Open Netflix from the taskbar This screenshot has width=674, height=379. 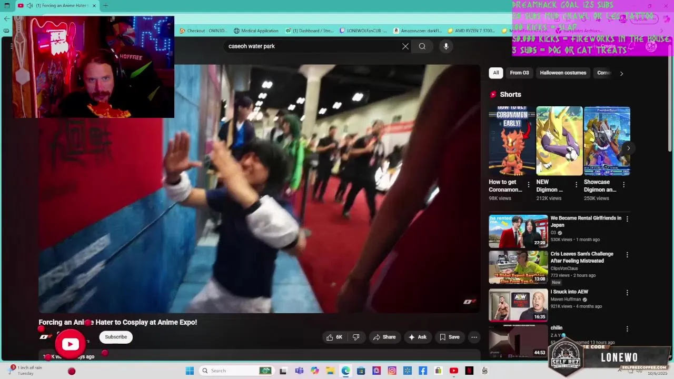pyautogui.click(x=469, y=371)
